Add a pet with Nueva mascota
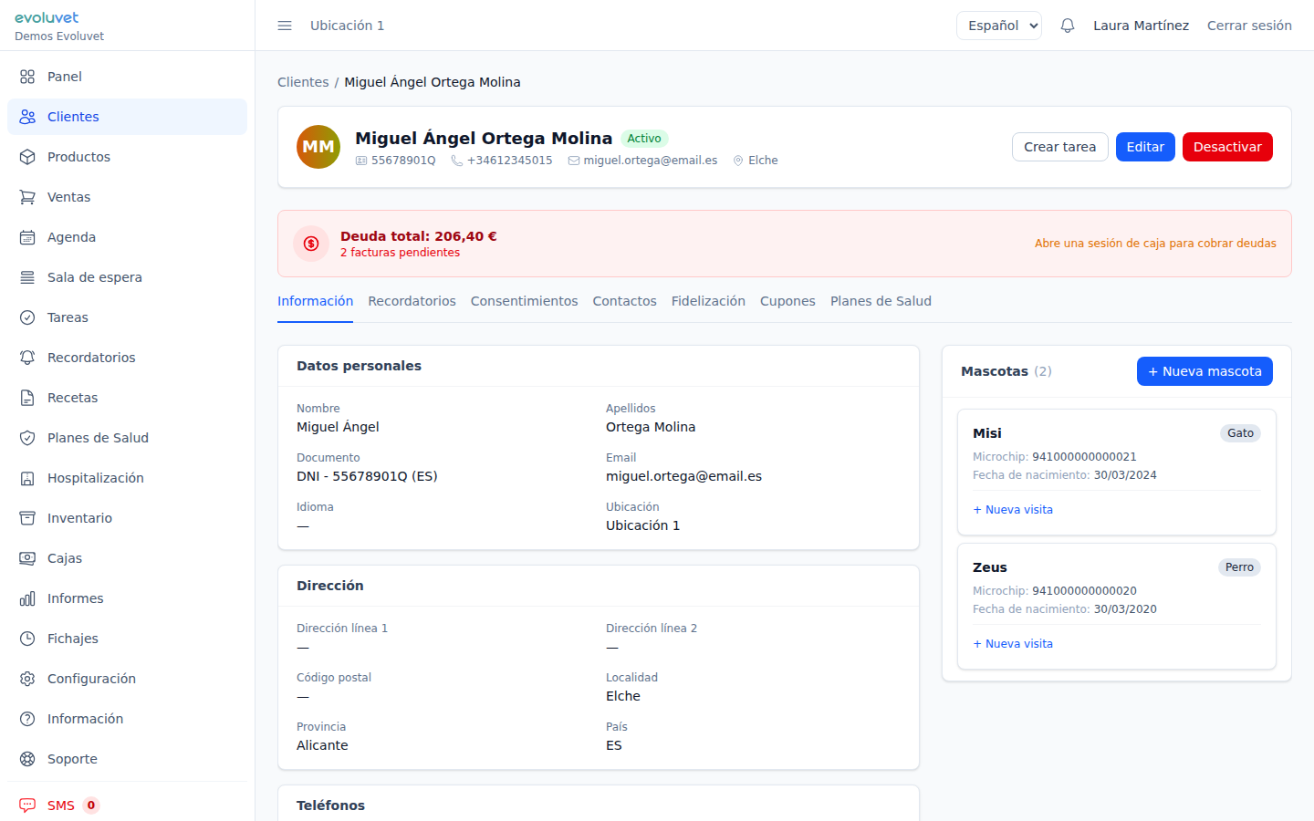The width and height of the screenshot is (1314, 821). [1204, 371]
